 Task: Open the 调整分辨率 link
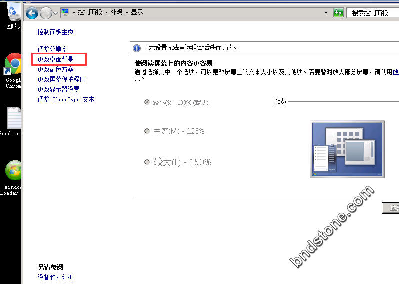[53, 49]
